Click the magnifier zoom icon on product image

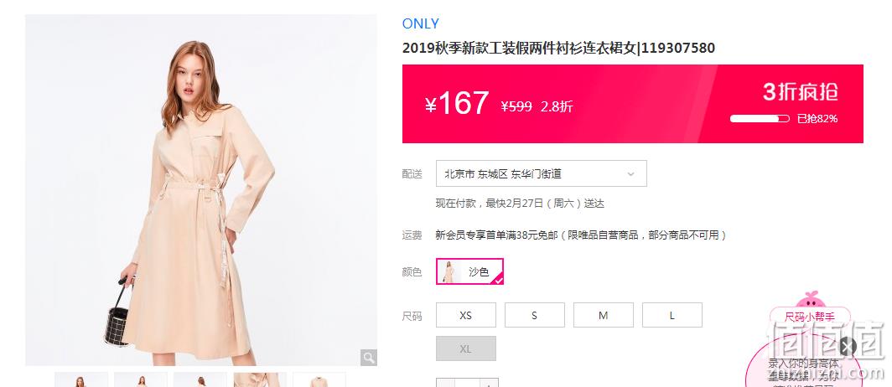pyautogui.click(x=369, y=358)
